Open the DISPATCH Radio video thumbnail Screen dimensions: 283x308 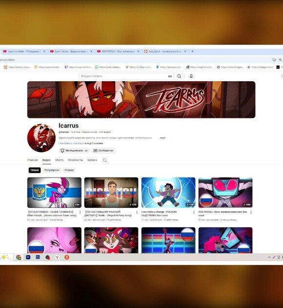click(111, 193)
